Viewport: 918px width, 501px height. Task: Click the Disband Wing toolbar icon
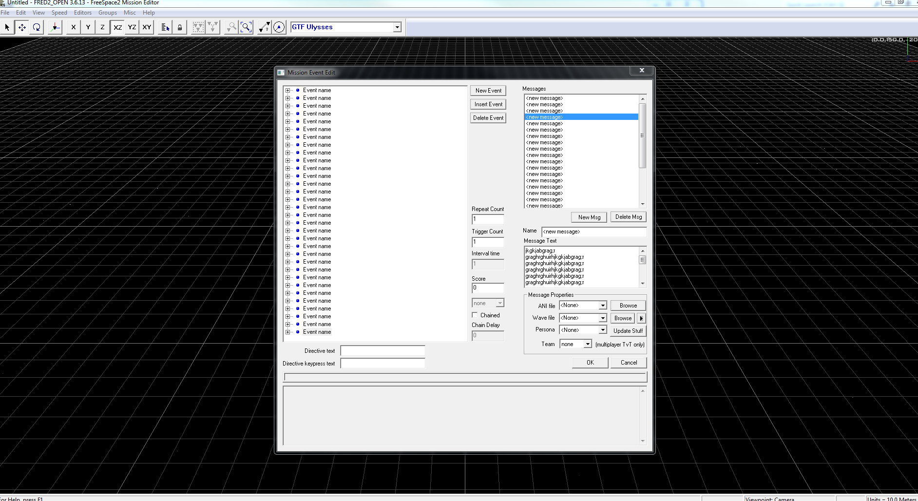tap(213, 27)
